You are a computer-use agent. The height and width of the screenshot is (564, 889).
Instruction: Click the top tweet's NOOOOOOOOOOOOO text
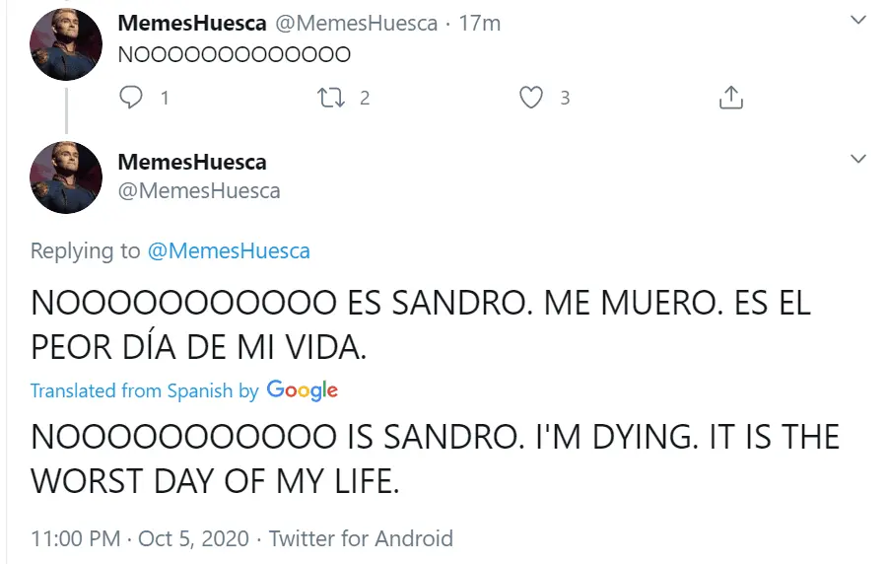tap(235, 54)
